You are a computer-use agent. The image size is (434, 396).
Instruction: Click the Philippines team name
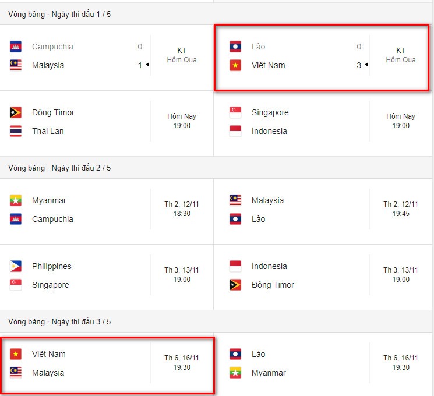point(52,266)
